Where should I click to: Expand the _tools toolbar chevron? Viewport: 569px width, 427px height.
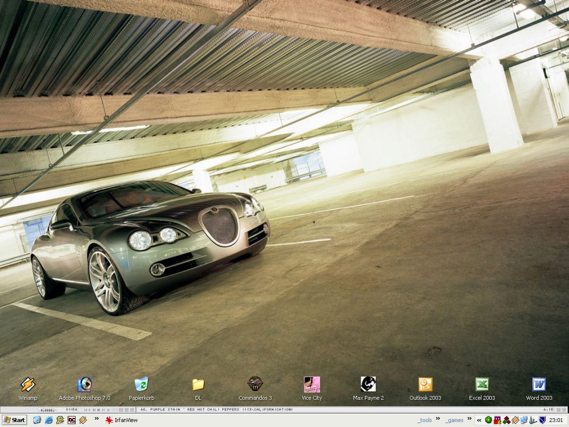coord(438,419)
